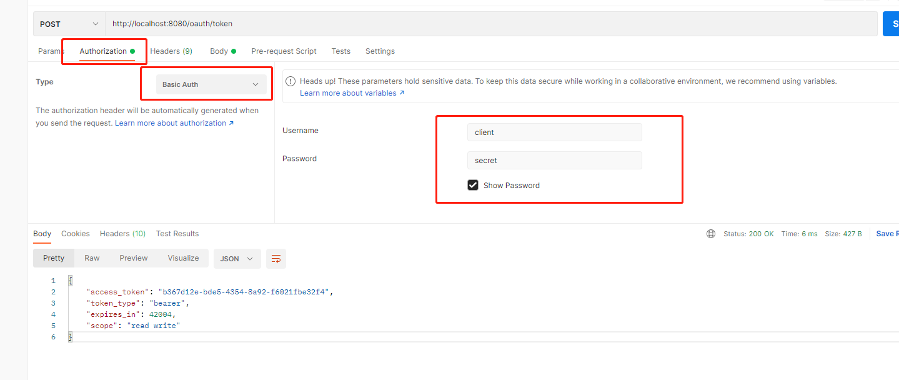Click the network globe icon
899x380 pixels.
pos(711,234)
